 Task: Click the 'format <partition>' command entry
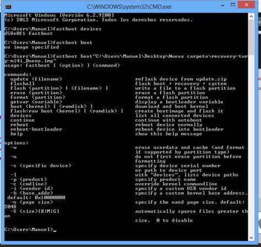(37, 97)
